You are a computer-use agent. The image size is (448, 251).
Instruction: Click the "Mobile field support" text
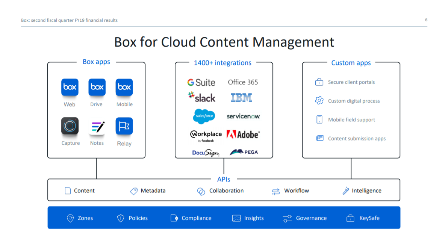coord(351,120)
